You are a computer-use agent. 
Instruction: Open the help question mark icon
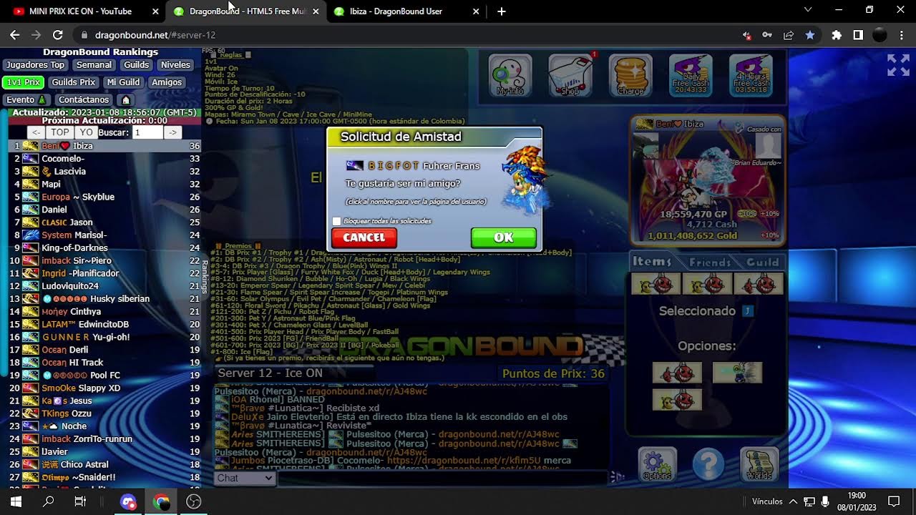tap(708, 464)
